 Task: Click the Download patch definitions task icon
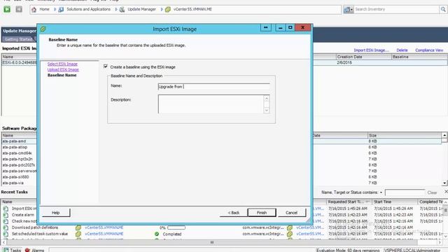pos(6,227)
